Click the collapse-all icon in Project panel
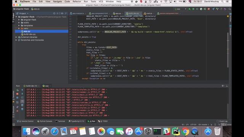 [58, 14]
